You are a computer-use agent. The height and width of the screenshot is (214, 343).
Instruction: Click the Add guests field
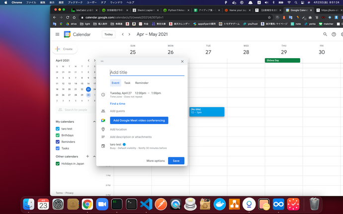(117, 111)
